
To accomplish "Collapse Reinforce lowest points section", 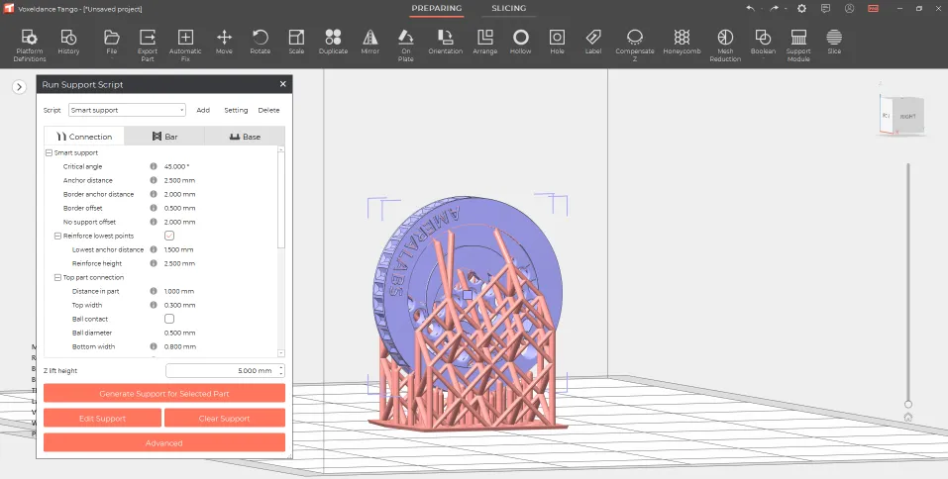I will pos(58,236).
